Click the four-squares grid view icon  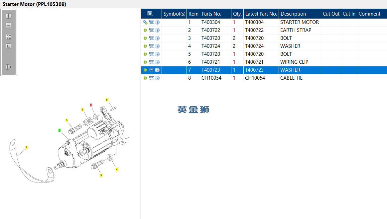9,37
